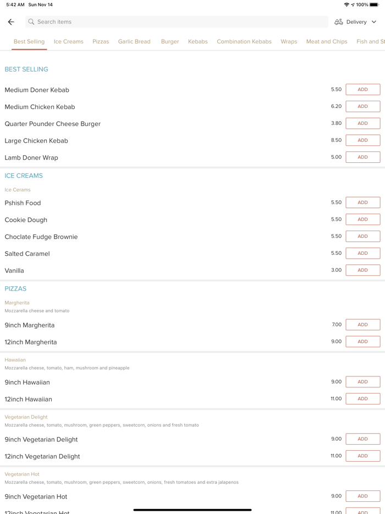This screenshot has width=385, height=514.
Task: Add 9inch Hawaiian pizza
Action: point(362,382)
